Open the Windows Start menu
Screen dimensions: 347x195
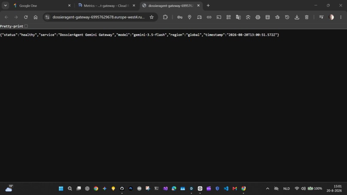tap(61, 189)
